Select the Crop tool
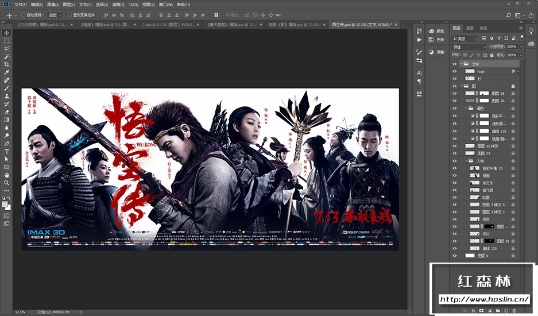538x316 pixels. [6, 64]
